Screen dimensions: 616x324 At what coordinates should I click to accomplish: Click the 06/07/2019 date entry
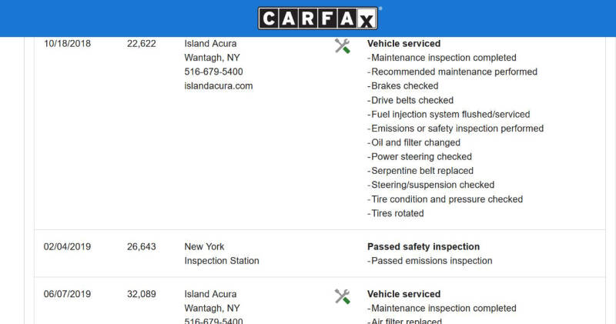click(67, 294)
